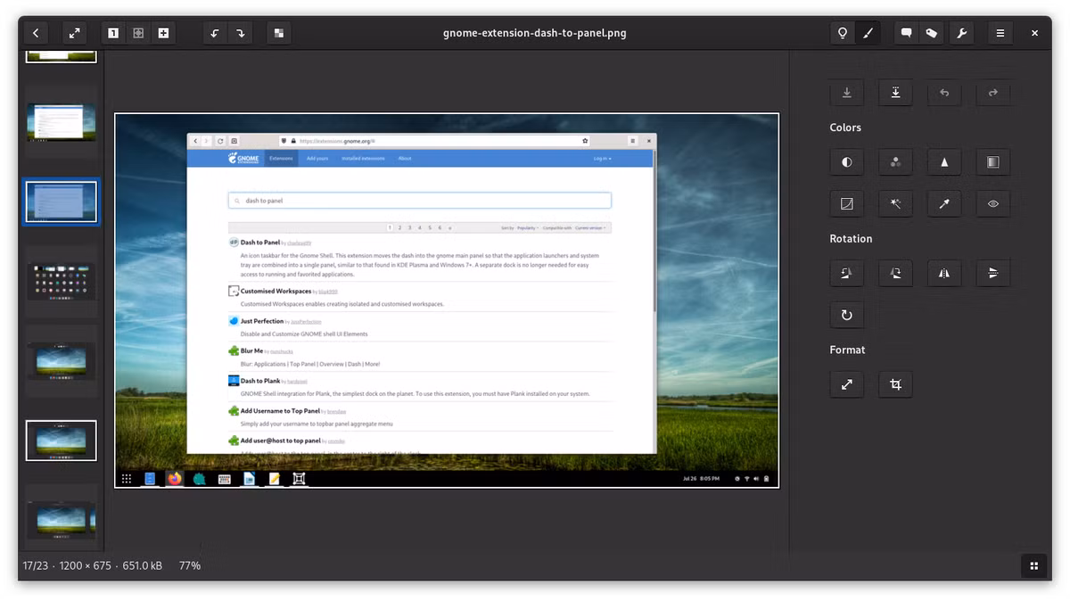Screen dimensions: 1070x601
Task: Open Adjust Contrast half-circle tool
Action: (x=847, y=162)
